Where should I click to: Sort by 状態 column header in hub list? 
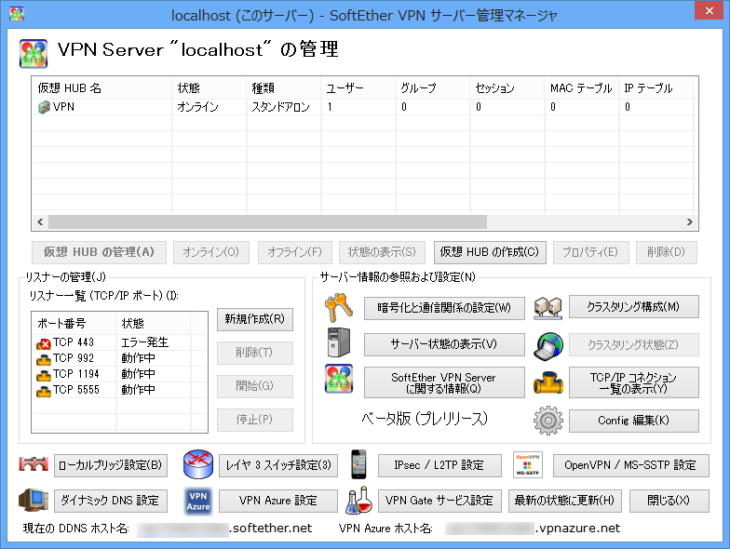209,87
